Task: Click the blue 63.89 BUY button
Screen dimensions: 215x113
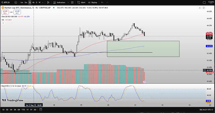Action: [17, 12]
